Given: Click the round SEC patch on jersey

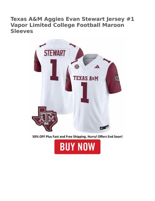Looking at the screenshot, I should (76, 67).
